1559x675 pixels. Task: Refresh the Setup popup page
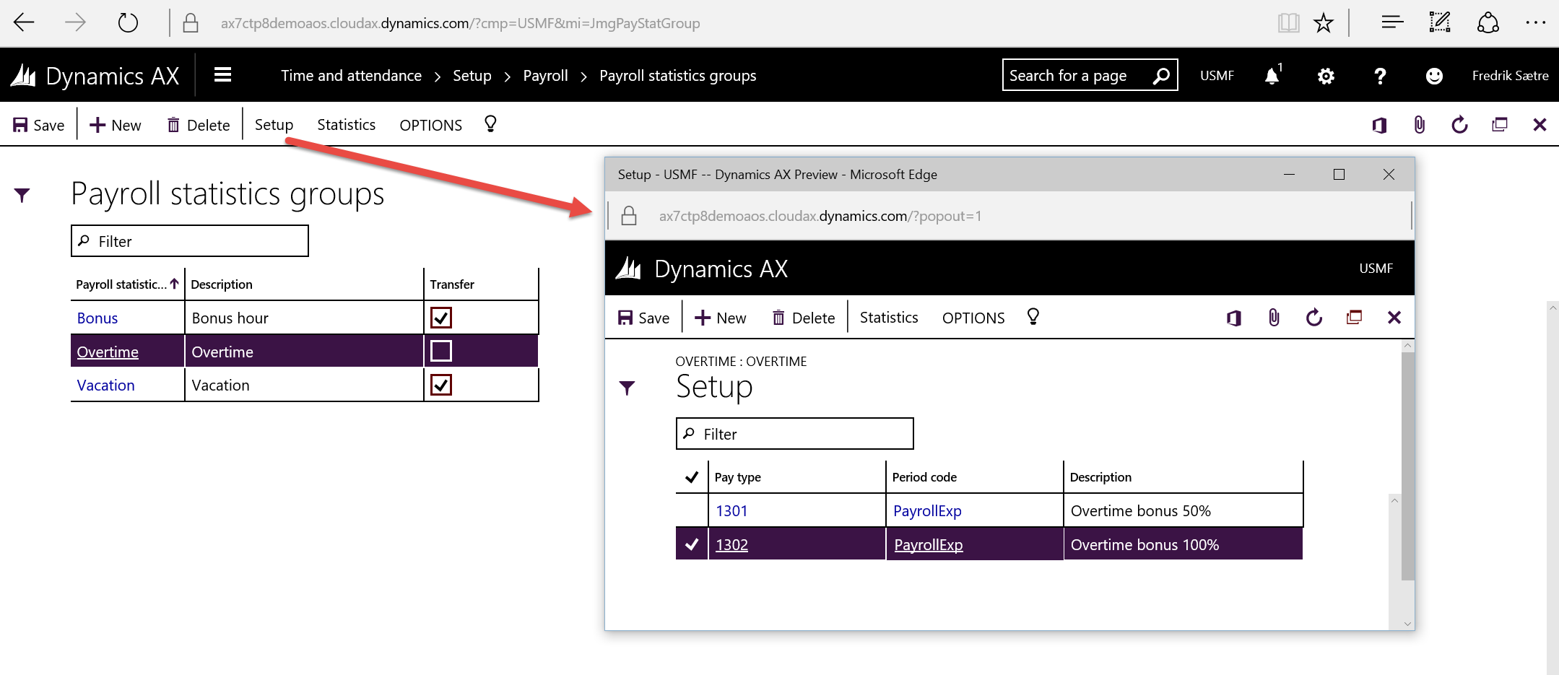pyautogui.click(x=1313, y=318)
